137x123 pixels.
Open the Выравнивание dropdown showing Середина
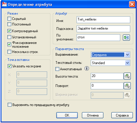(x=110, y=55)
